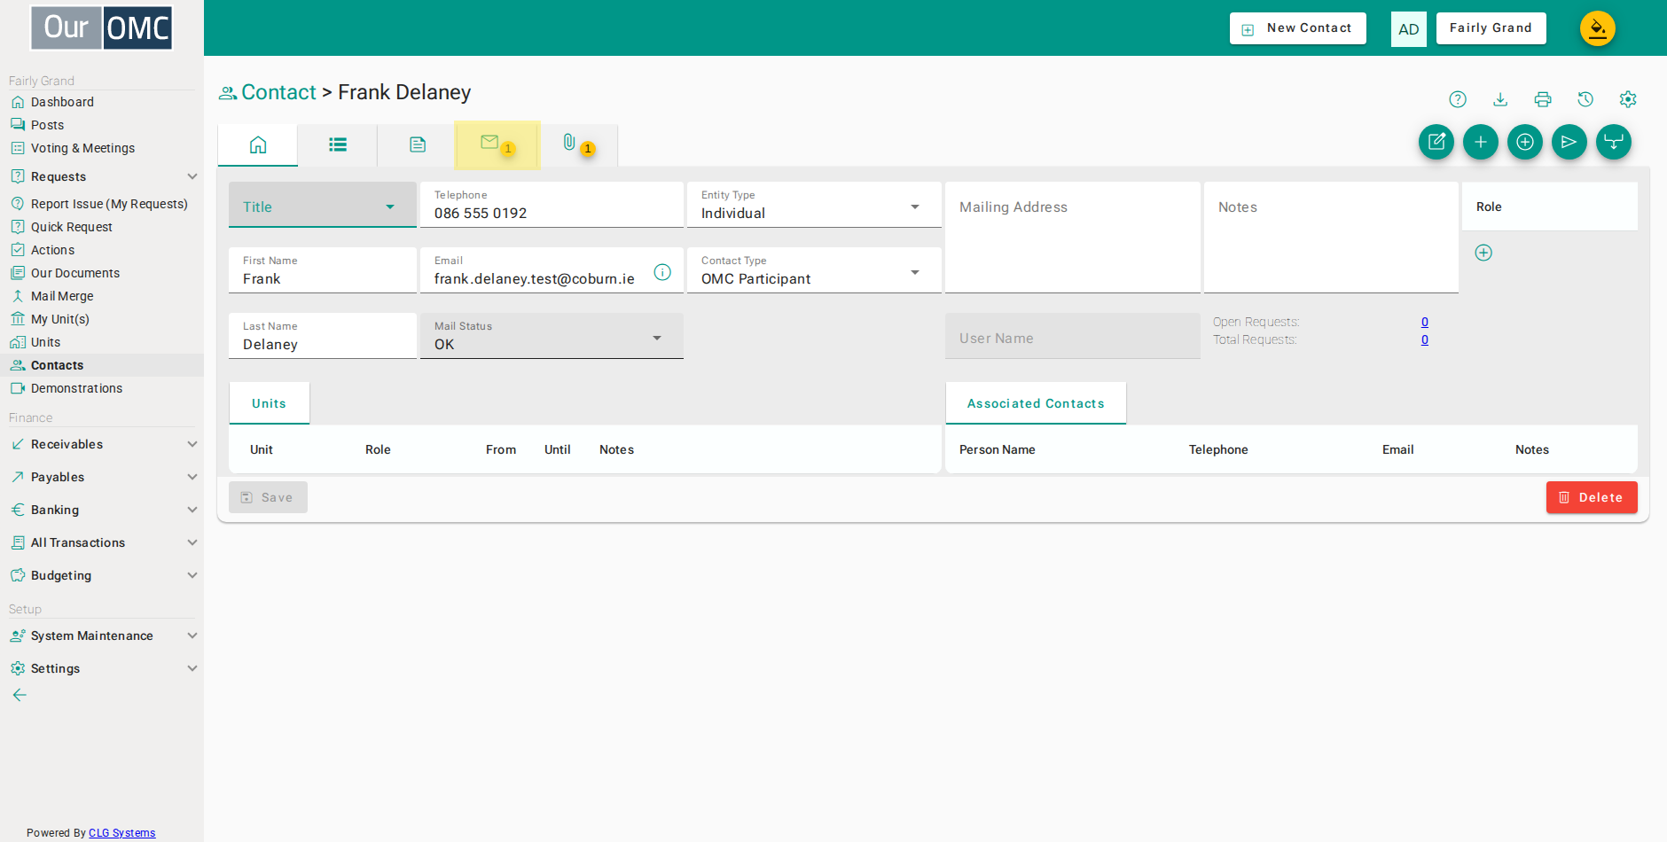Viewport: 1667px width, 842px height.
Task: Open the CLG Systems link
Action: pyautogui.click(x=121, y=833)
